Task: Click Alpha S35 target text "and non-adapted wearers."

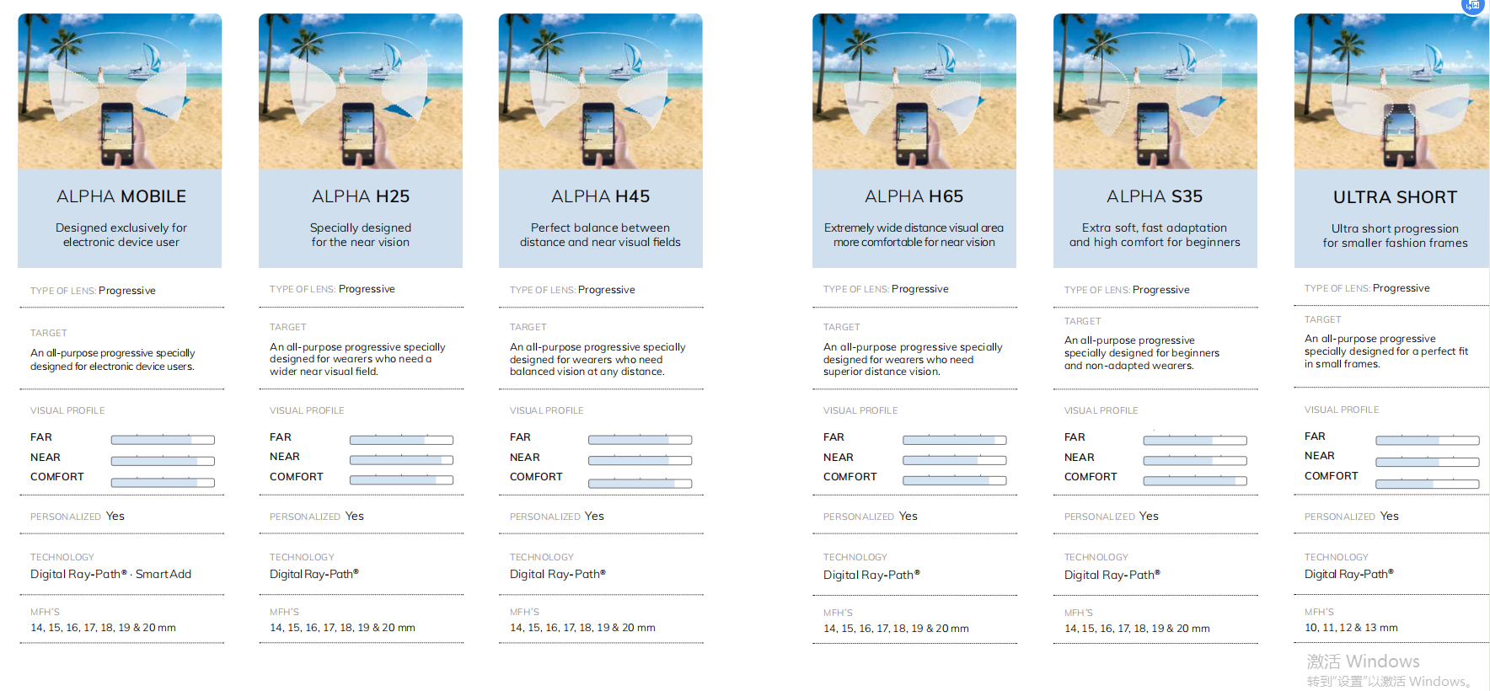Action: (1128, 366)
